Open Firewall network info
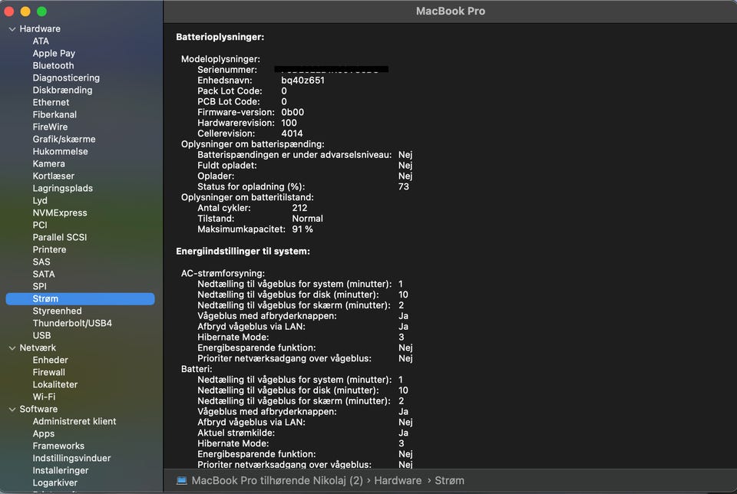Viewport: 737px width, 494px height. pyautogui.click(x=49, y=372)
